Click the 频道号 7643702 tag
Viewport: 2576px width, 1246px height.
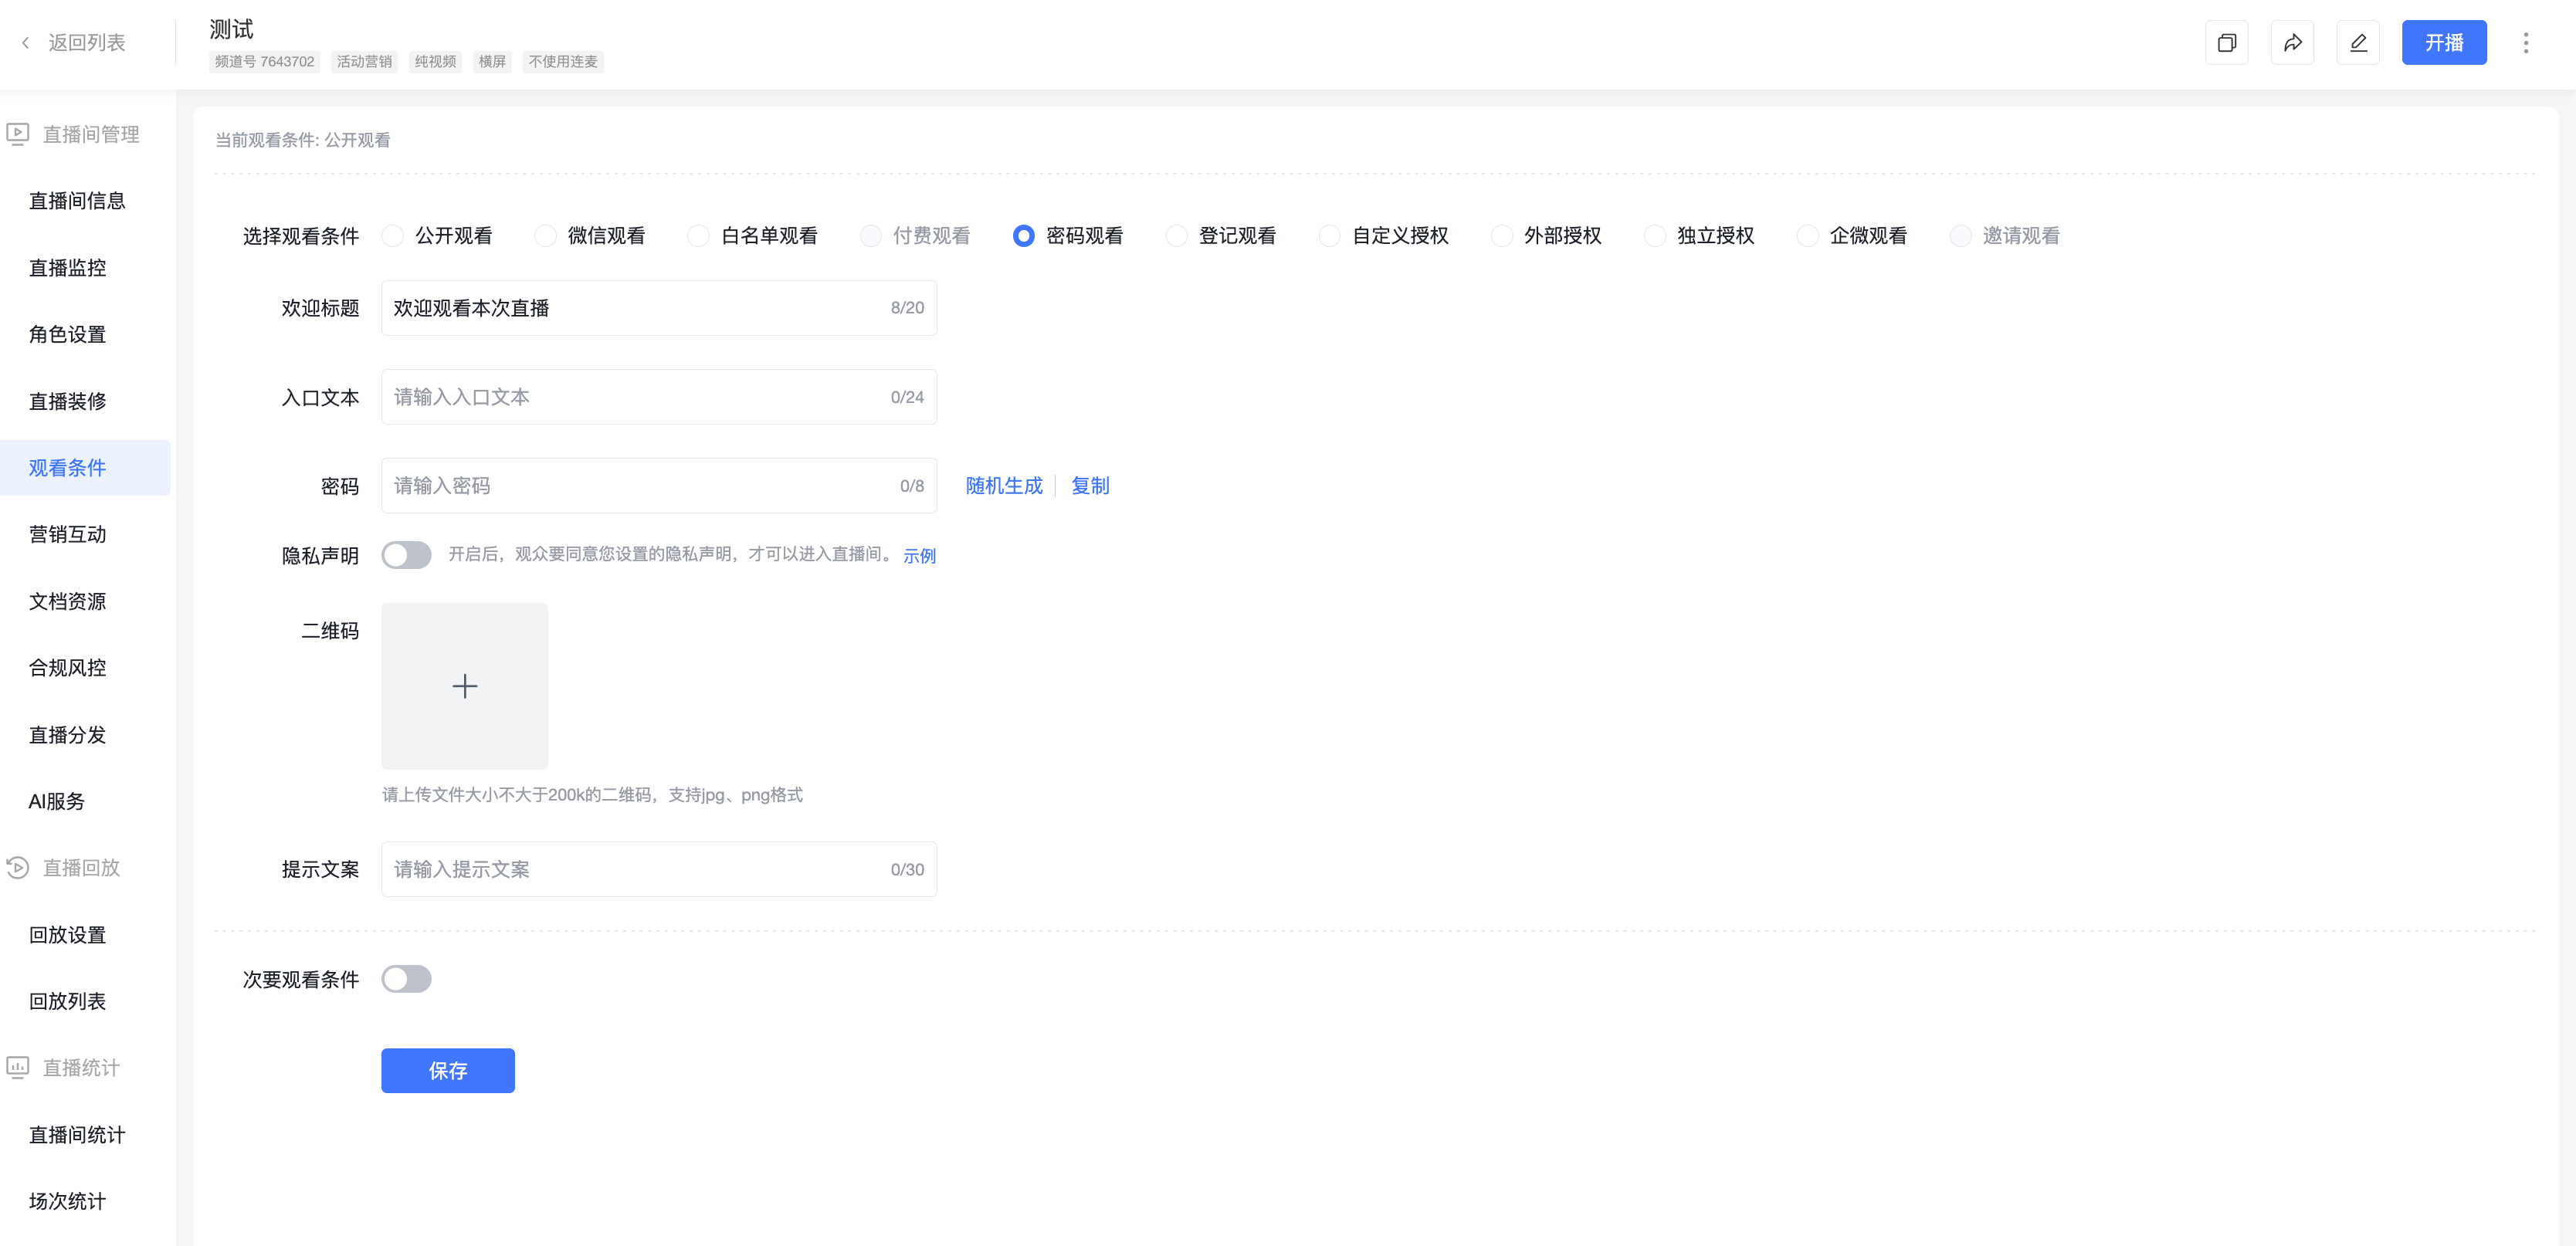[x=264, y=62]
